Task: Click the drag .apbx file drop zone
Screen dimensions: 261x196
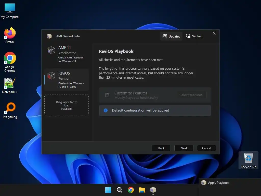Action: pyautogui.click(x=67, y=105)
